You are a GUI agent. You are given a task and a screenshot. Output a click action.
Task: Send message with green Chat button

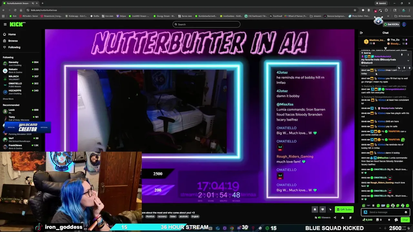click(405, 220)
